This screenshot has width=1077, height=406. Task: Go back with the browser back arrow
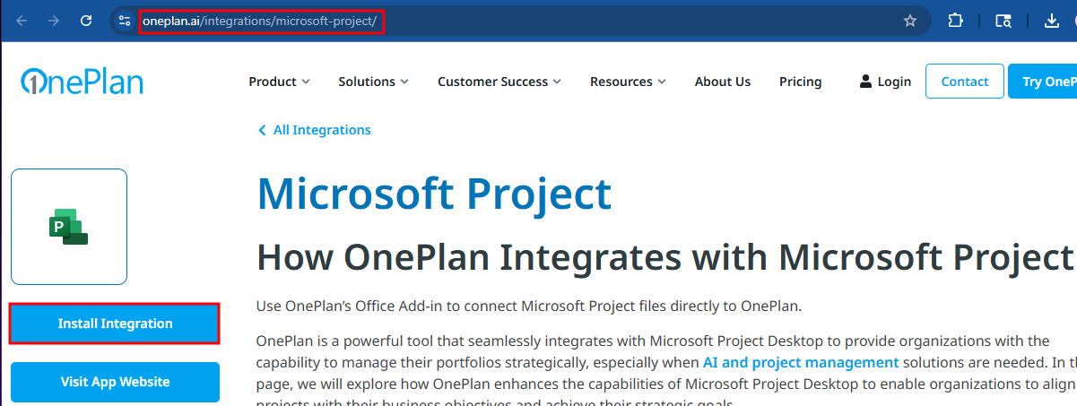point(22,21)
